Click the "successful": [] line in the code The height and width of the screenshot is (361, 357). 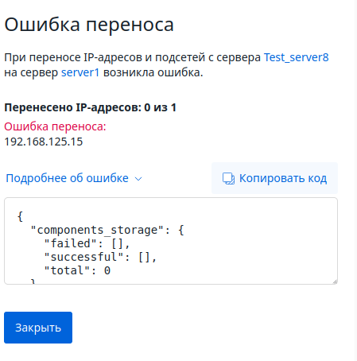tap(100, 257)
